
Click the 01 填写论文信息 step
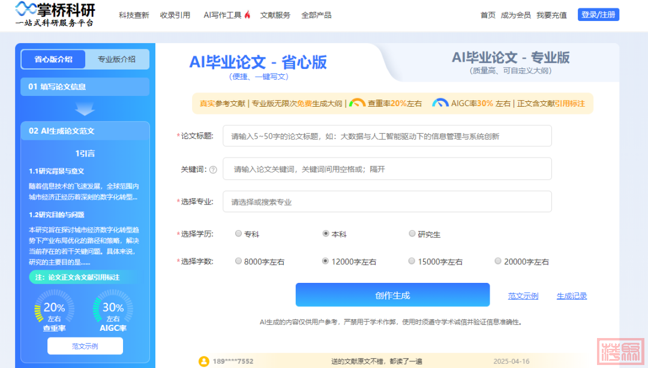coord(85,87)
